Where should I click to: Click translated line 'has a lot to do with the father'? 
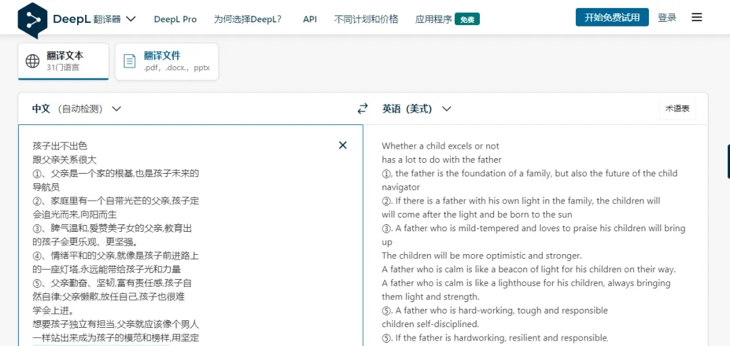coord(442,159)
